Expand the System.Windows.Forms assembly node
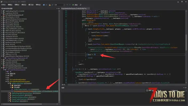This screenshot has height=106, width=188. pos(2,19)
